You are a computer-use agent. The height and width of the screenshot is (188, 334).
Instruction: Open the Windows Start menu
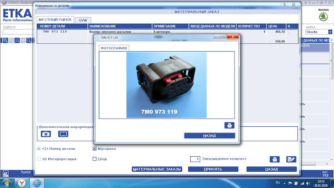tap(6, 183)
